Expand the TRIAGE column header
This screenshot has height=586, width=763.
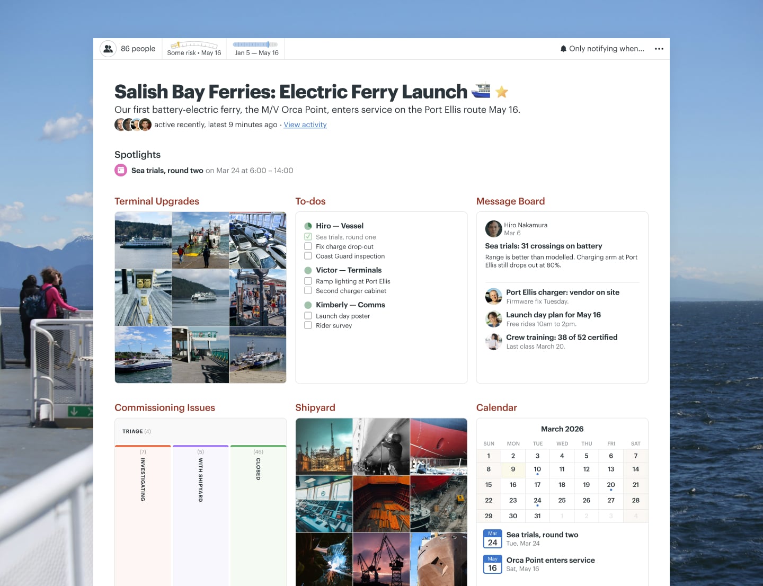[200, 431]
